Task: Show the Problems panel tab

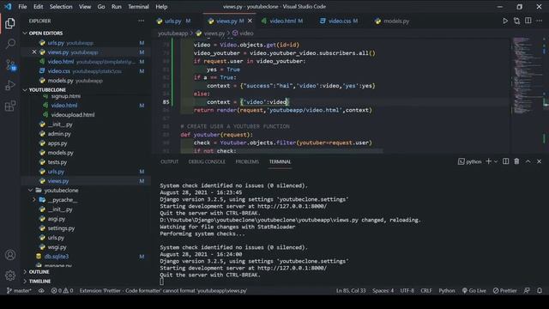Action: click(247, 161)
